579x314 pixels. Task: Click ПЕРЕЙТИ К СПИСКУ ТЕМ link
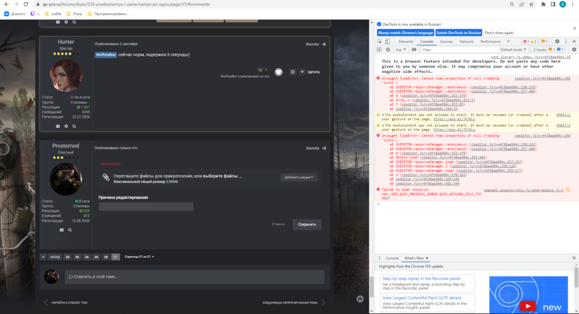pos(69,302)
